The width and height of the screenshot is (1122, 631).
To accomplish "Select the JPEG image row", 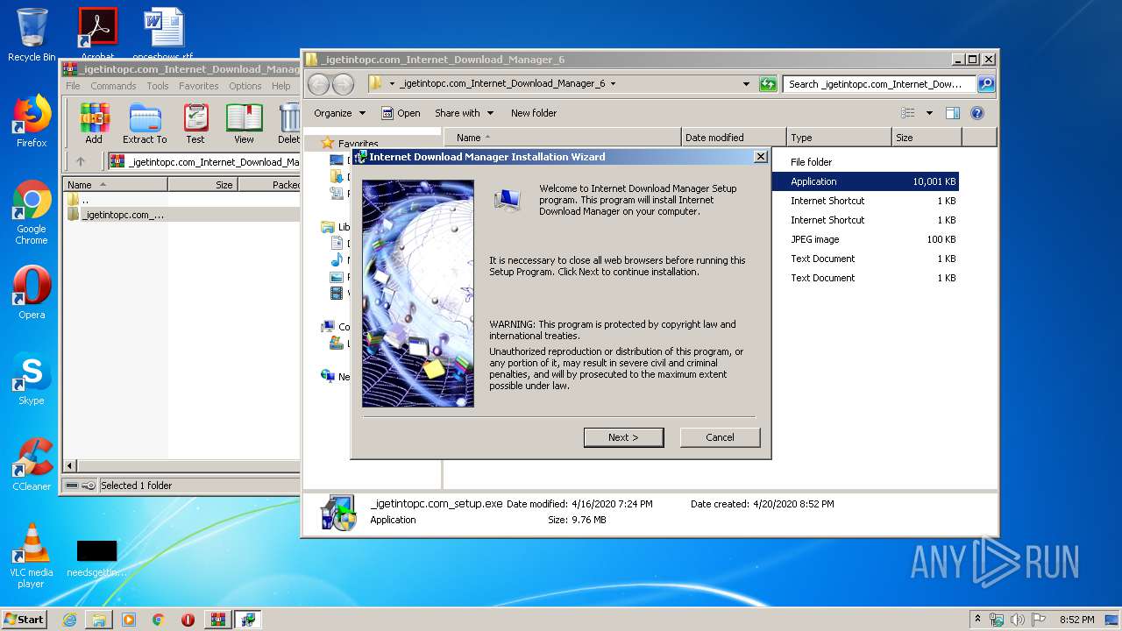I will pos(865,239).
